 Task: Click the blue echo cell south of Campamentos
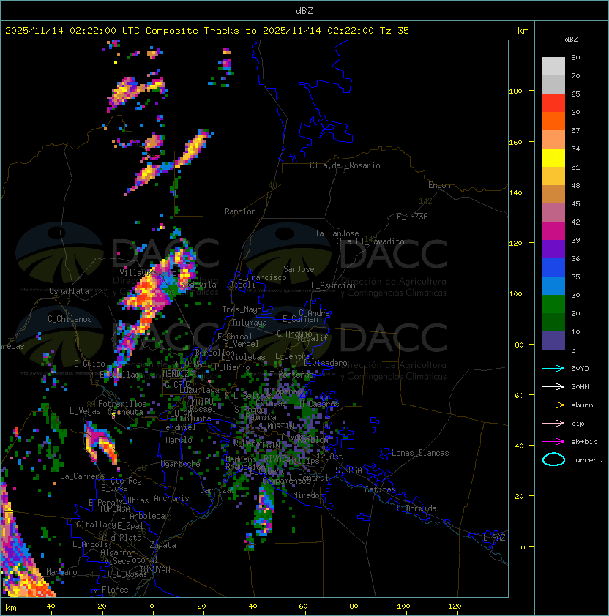[x=264, y=511]
